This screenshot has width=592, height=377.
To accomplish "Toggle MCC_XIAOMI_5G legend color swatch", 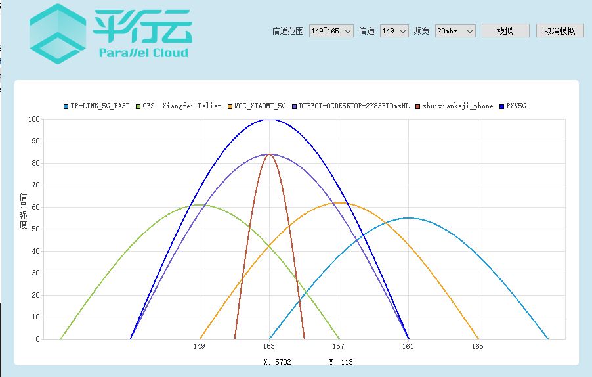I will (x=230, y=106).
